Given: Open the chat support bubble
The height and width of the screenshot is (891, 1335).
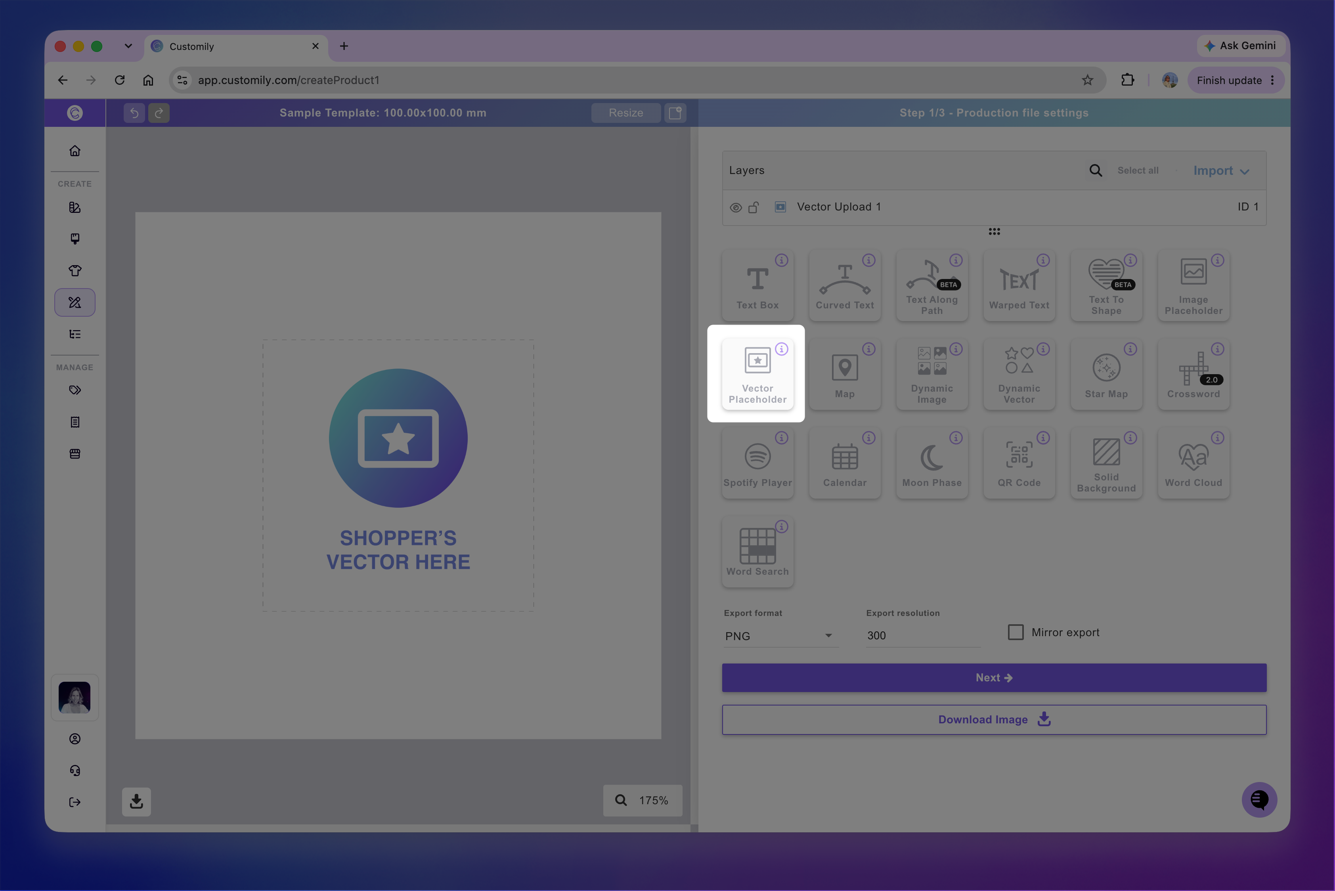Looking at the screenshot, I should pyautogui.click(x=1259, y=799).
